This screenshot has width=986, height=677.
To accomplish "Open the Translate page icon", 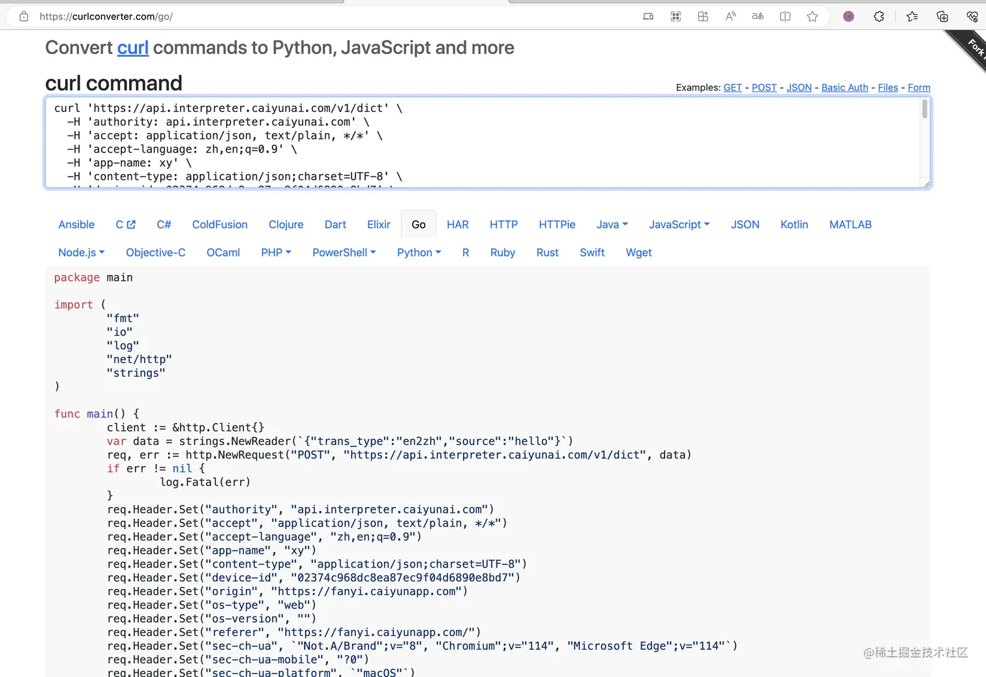I will coord(758,16).
